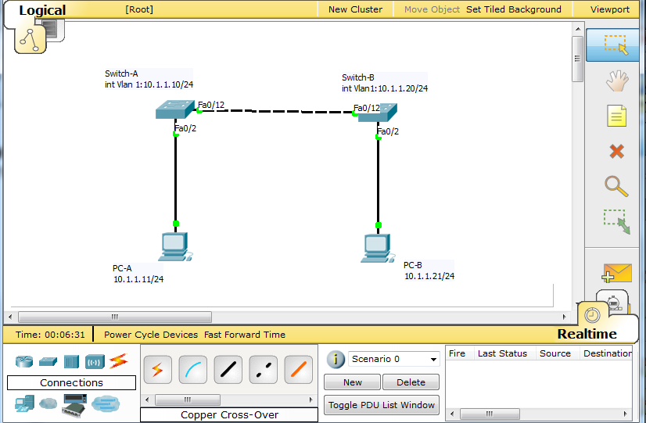The height and width of the screenshot is (423, 646).
Task: Open the navigation tree icon under Logical
Action: coord(30,40)
